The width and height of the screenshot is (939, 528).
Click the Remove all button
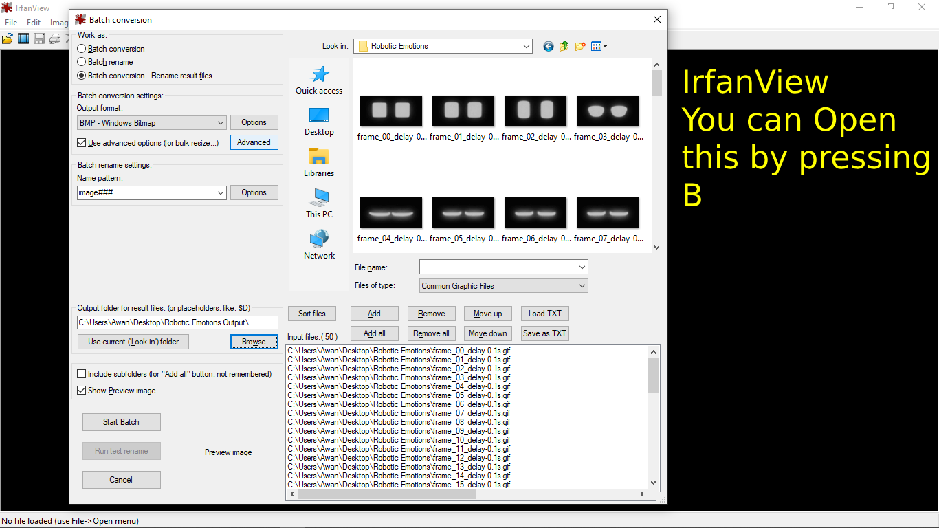point(431,333)
